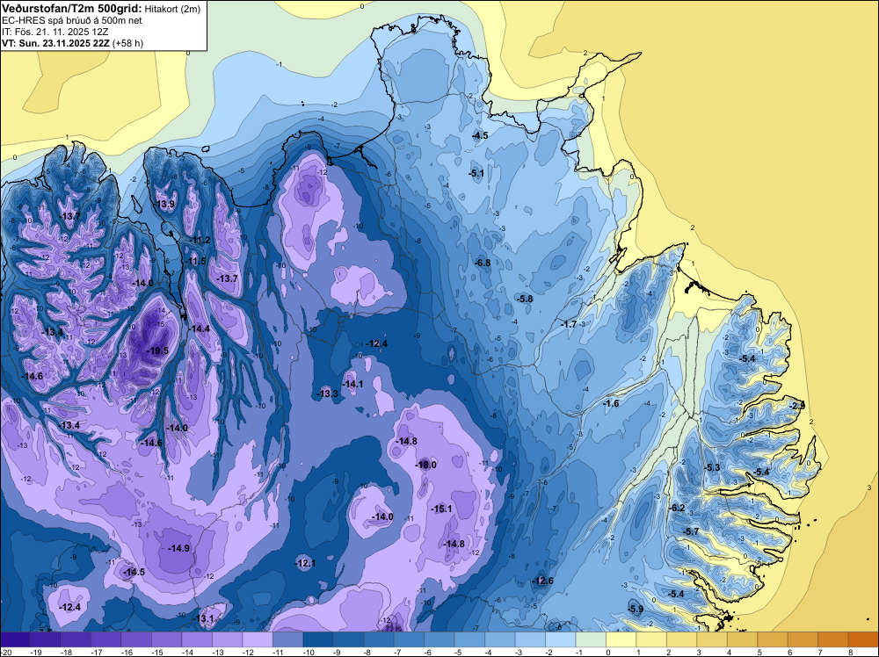This screenshot has height=657, width=879.
Task: Select the '-5.3' temperature value
Action: 712,467
